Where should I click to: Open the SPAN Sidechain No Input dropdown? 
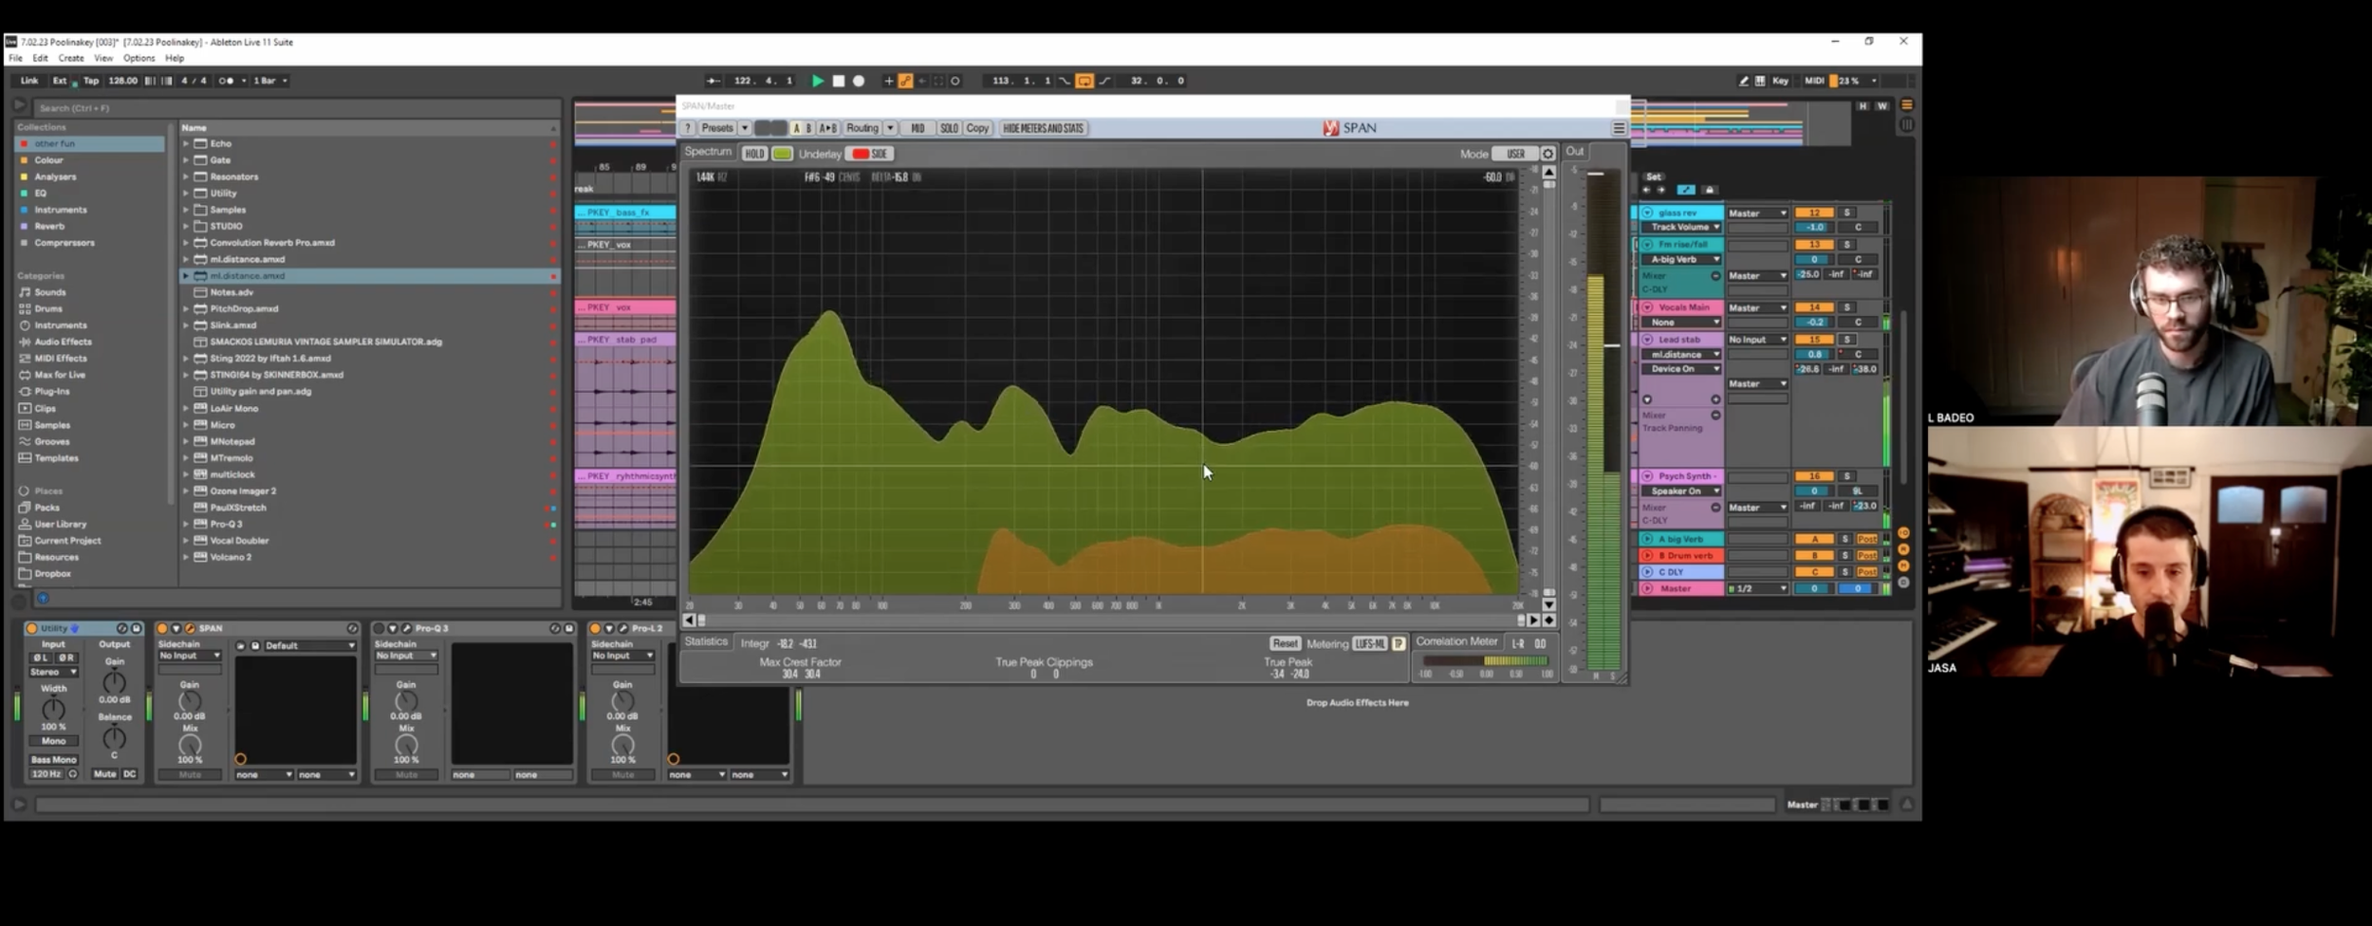coord(190,656)
